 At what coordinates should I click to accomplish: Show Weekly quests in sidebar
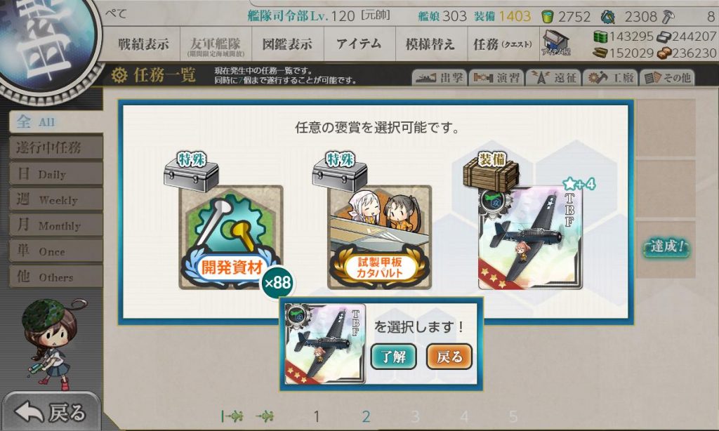56,199
